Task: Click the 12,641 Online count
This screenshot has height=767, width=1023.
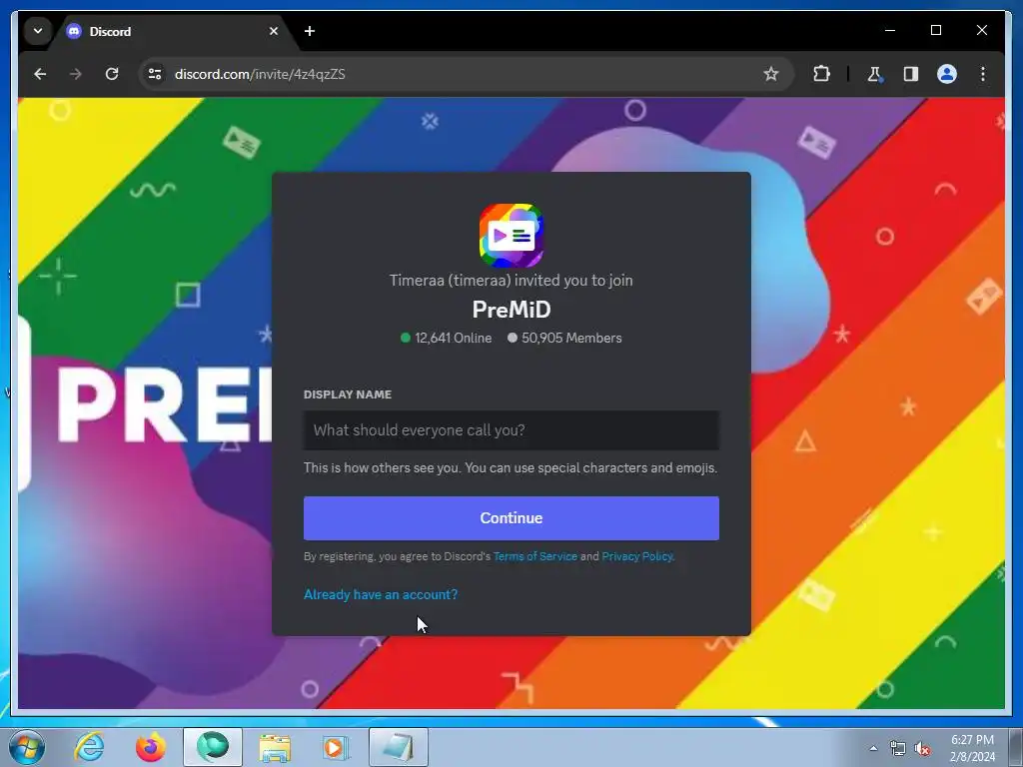Action: pos(447,338)
